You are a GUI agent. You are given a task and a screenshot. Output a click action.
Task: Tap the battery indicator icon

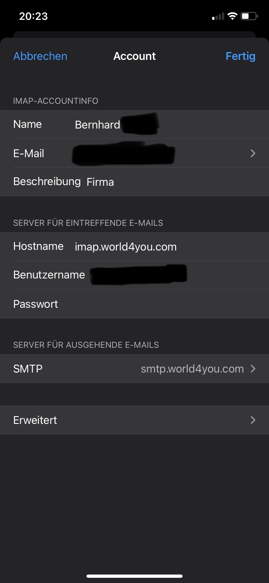(x=249, y=16)
